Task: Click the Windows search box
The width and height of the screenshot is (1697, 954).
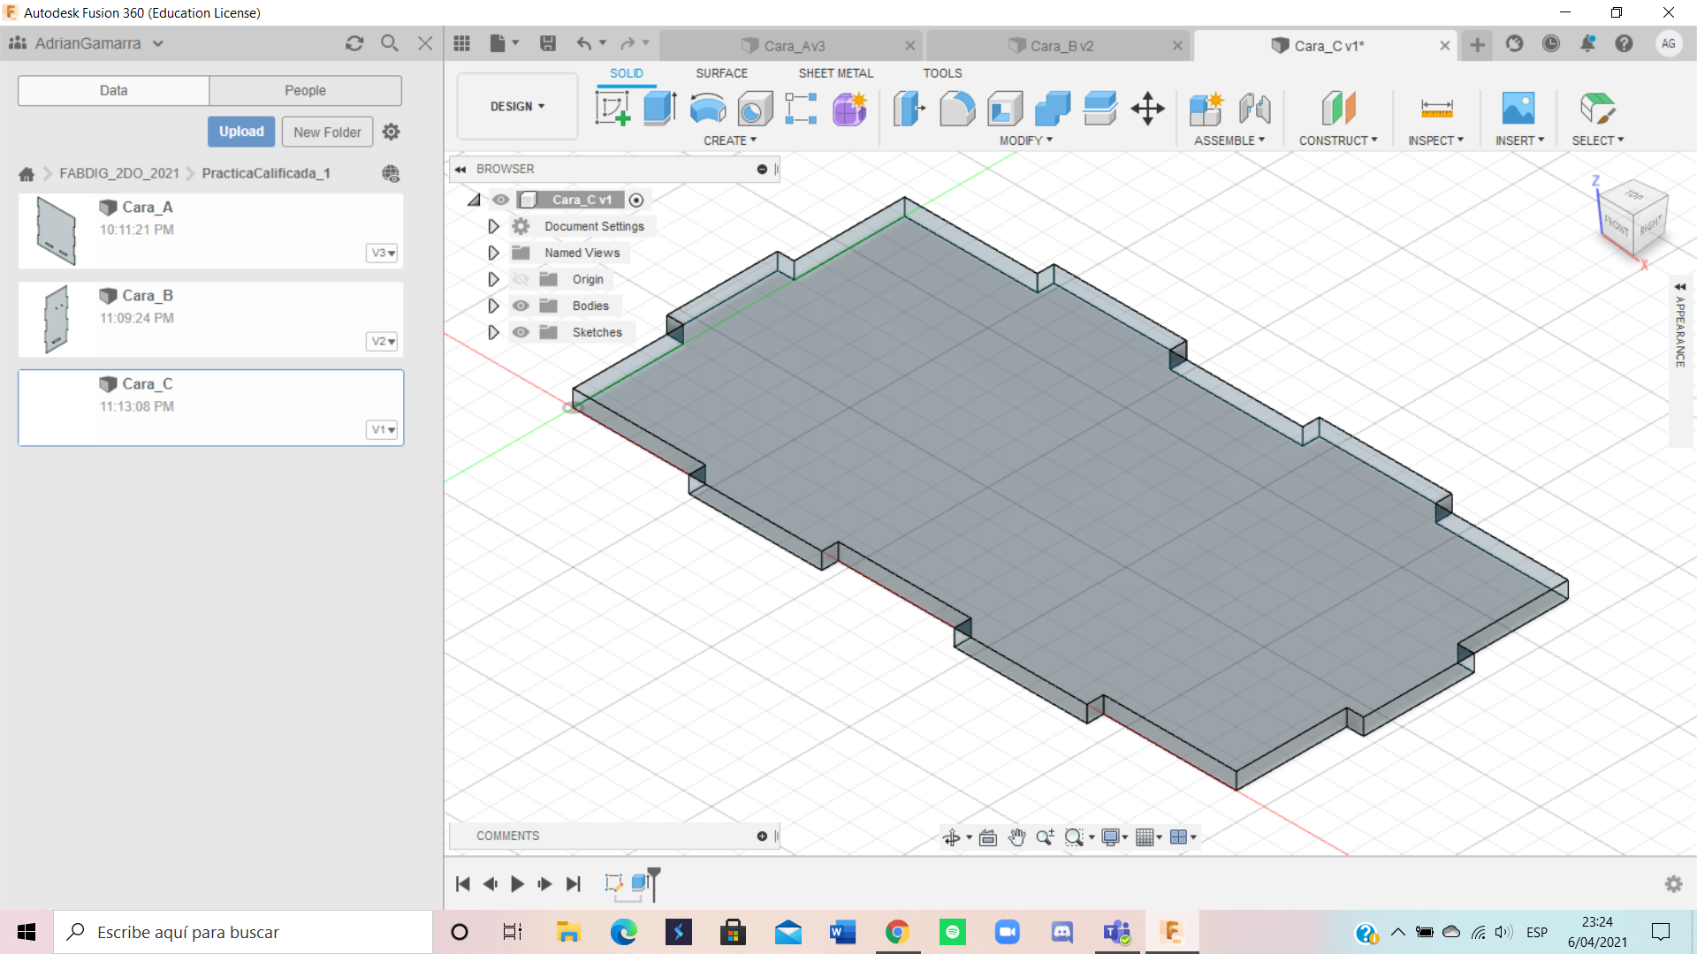Action: [244, 932]
